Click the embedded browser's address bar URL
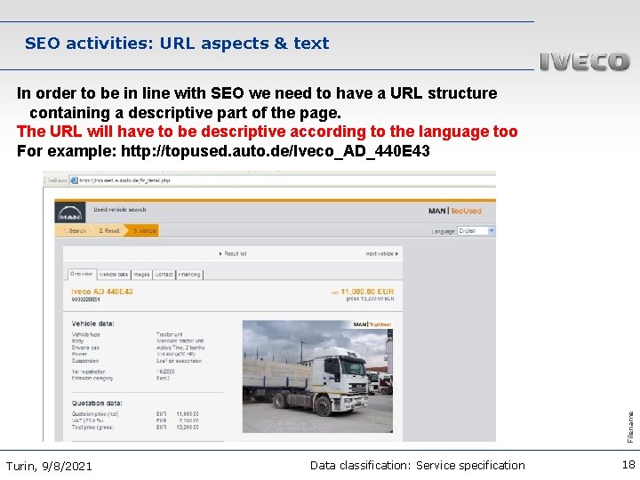The image size is (640, 480). pyautogui.click(x=124, y=180)
